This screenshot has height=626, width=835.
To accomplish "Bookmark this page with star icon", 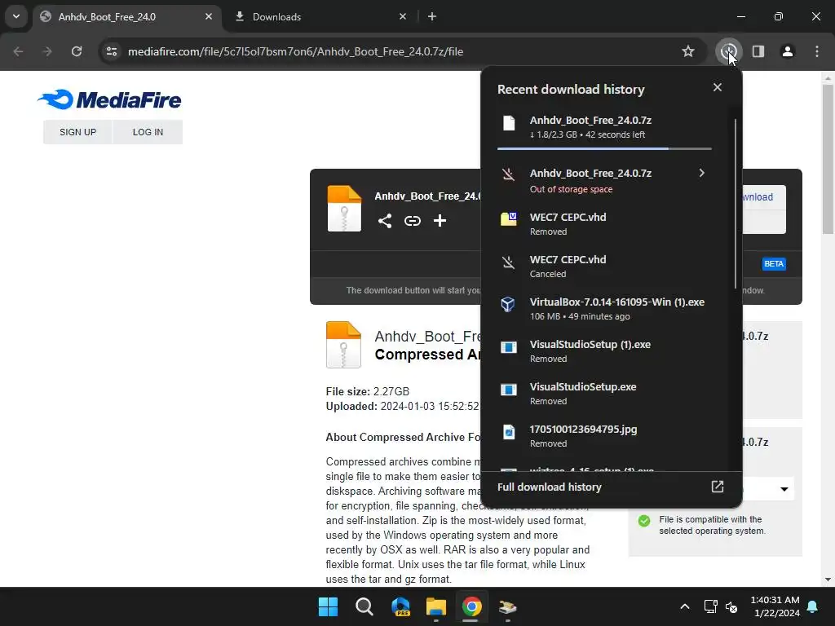I will pyautogui.click(x=688, y=51).
